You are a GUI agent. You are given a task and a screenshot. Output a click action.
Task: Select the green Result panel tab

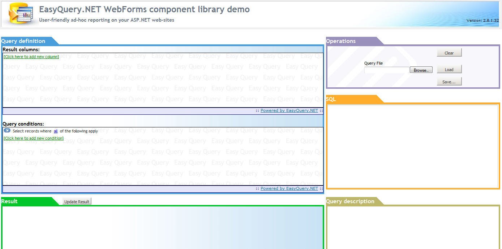point(9,201)
